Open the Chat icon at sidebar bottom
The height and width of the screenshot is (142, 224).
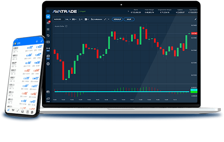[x=48, y=99]
